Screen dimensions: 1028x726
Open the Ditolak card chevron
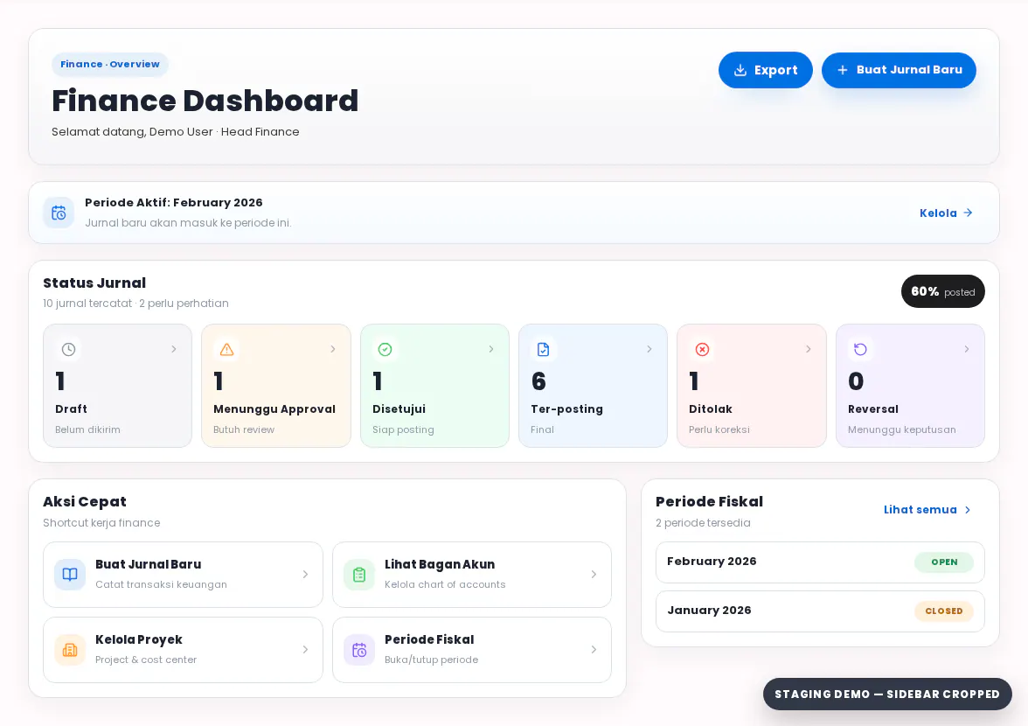[808, 349]
